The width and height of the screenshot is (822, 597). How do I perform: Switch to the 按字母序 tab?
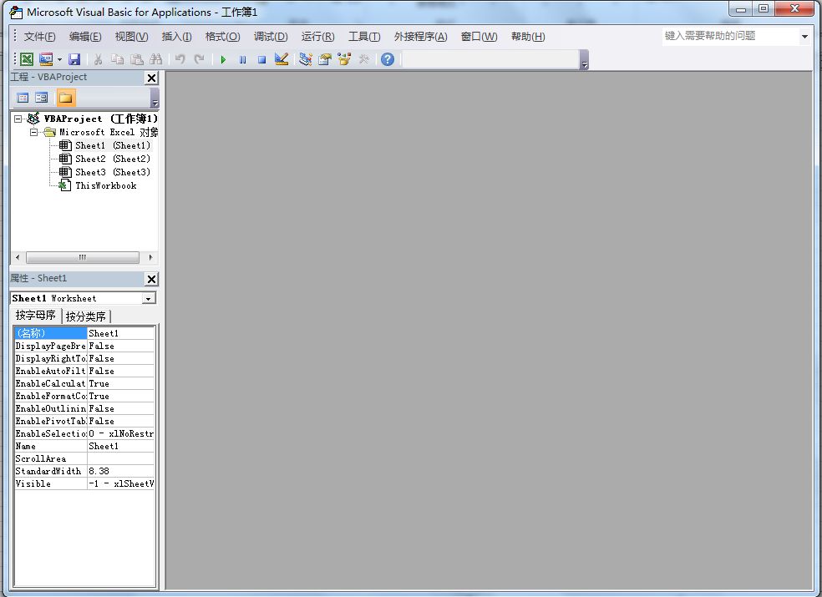pyautogui.click(x=36, y=315)
